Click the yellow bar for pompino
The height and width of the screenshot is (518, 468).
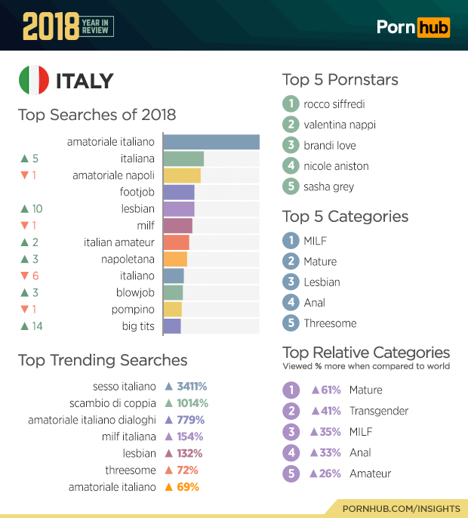point(173,310)
